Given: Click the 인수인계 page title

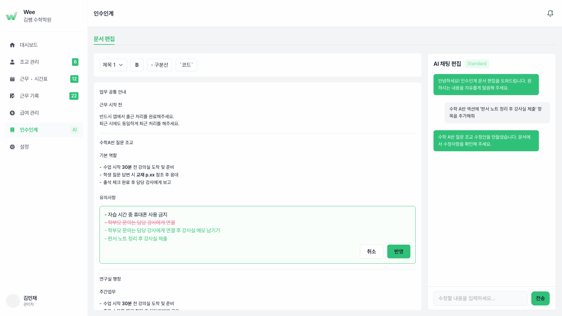Looking at the screenshot, I should click(x=104, y=13).
